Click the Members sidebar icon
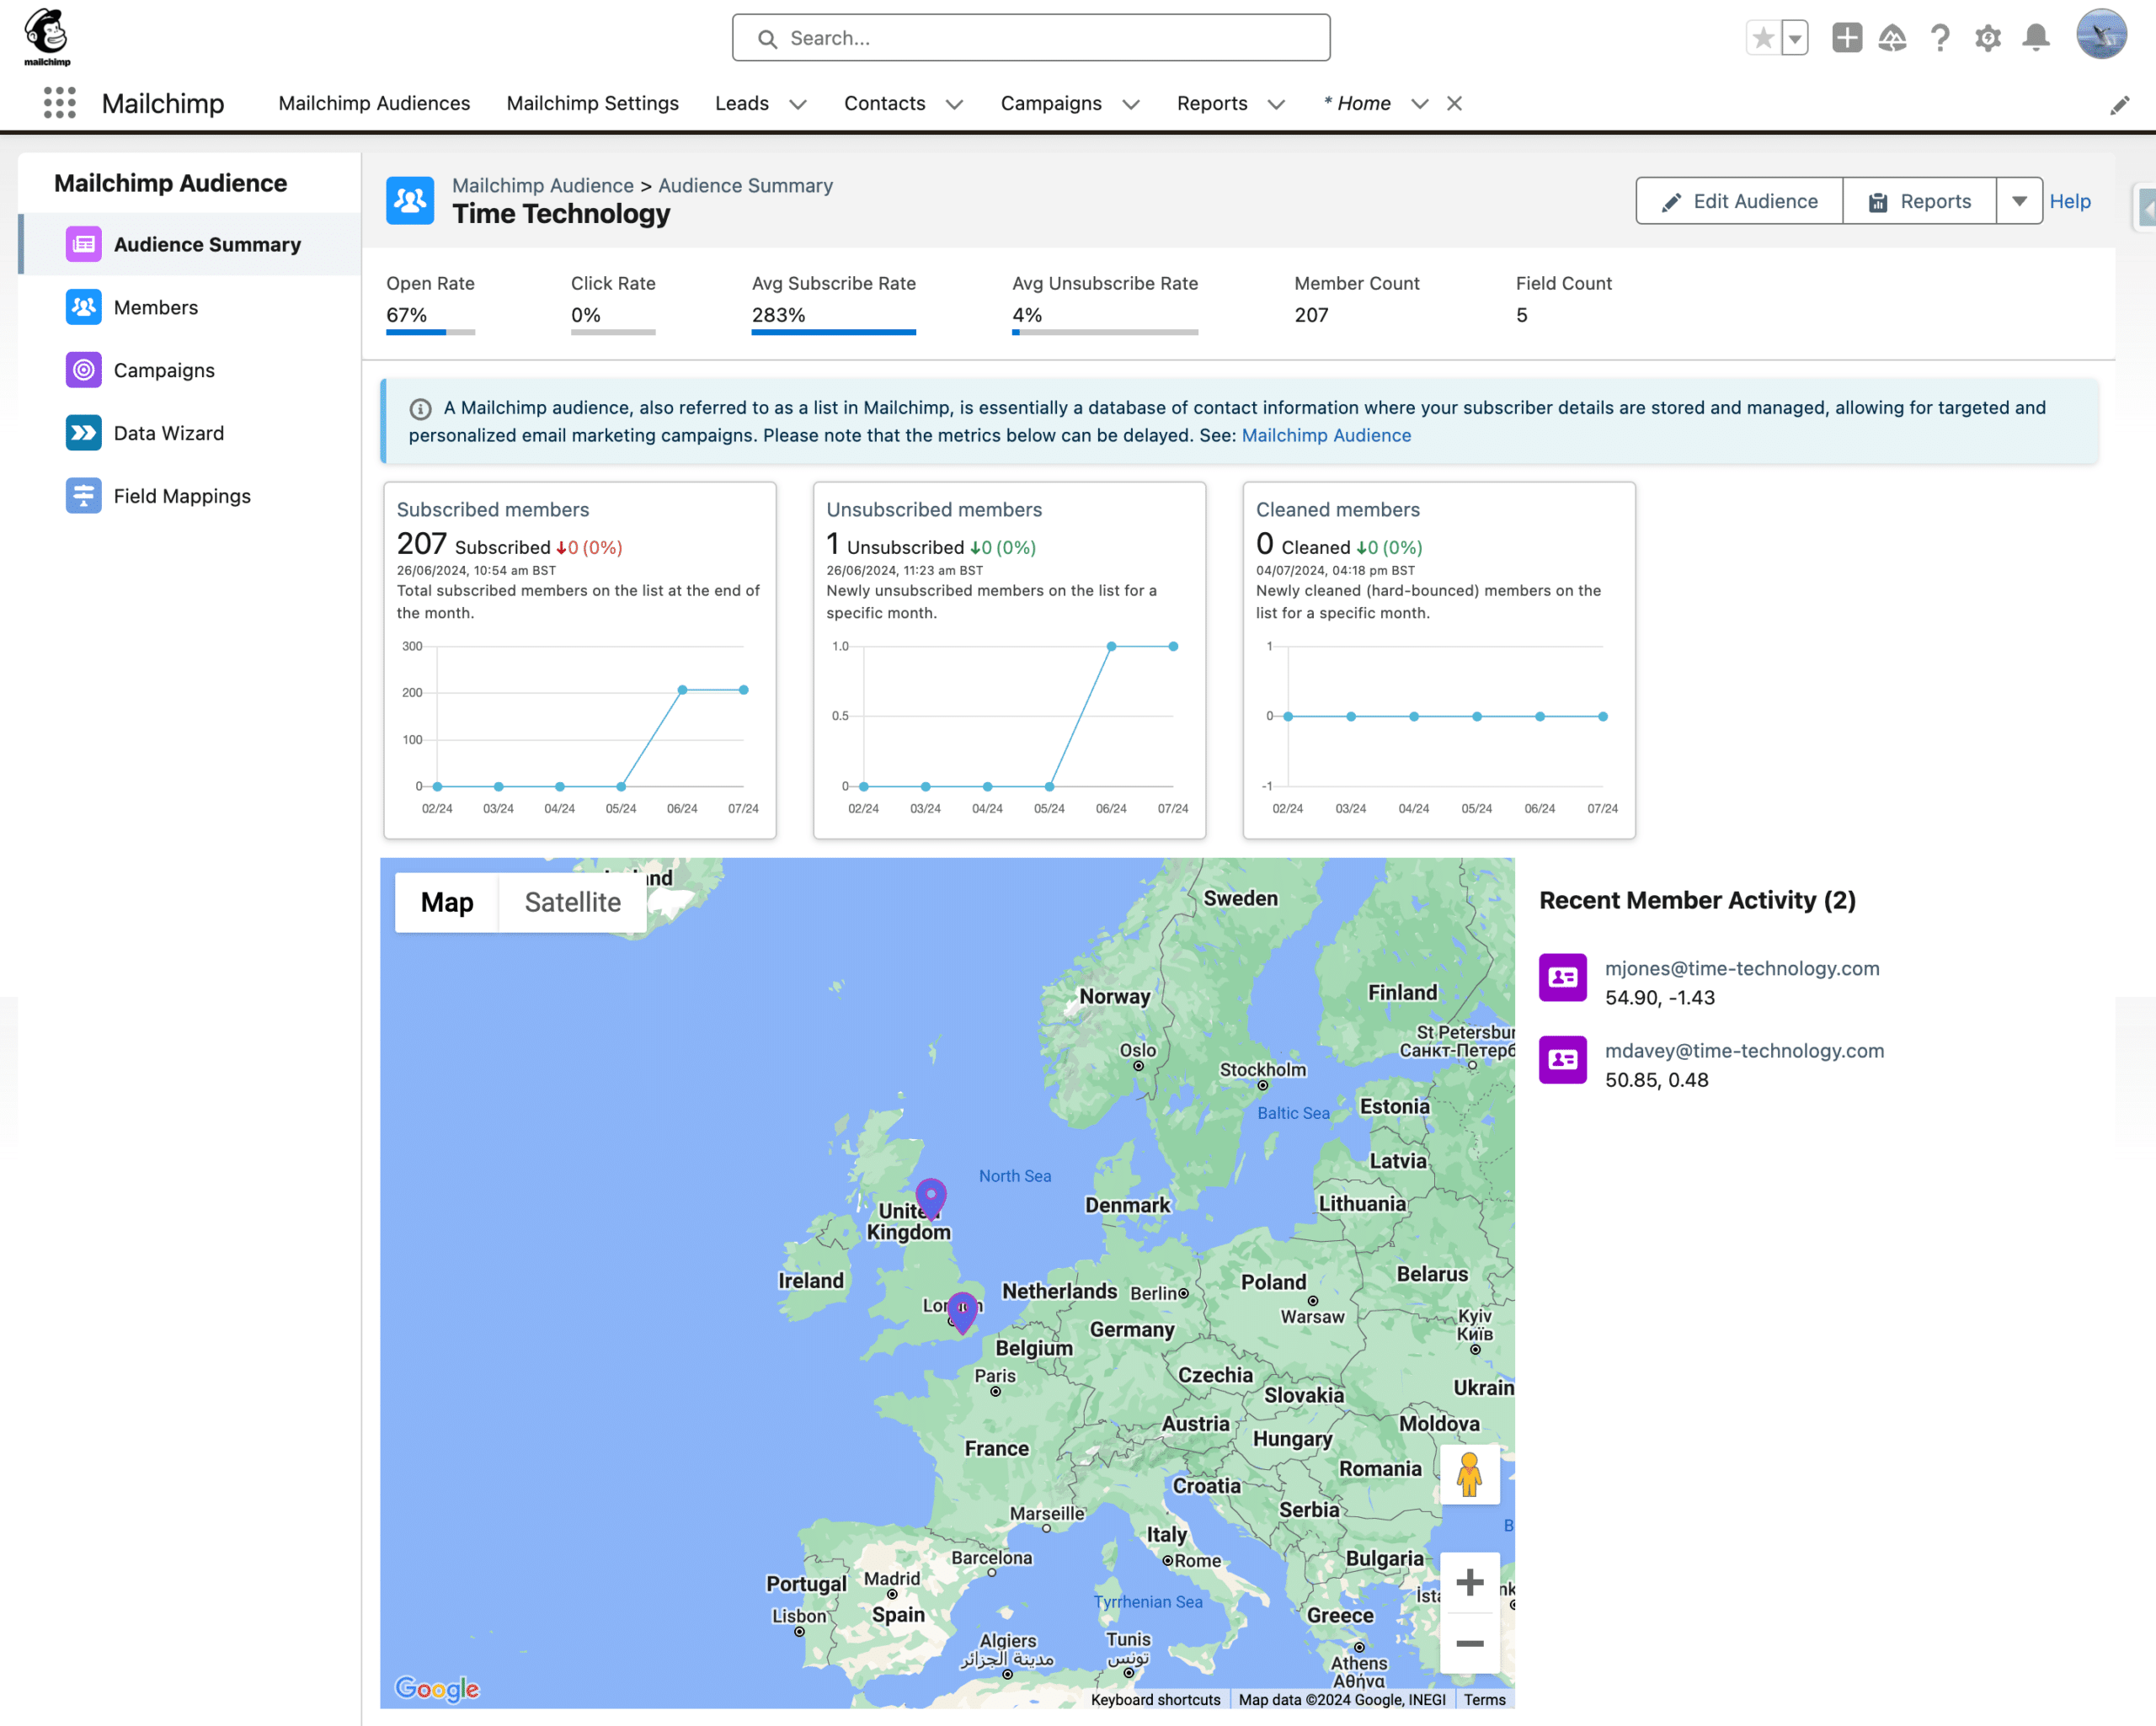The height and width of the screenshot is (1726, 2156). [x=84, y=307]
